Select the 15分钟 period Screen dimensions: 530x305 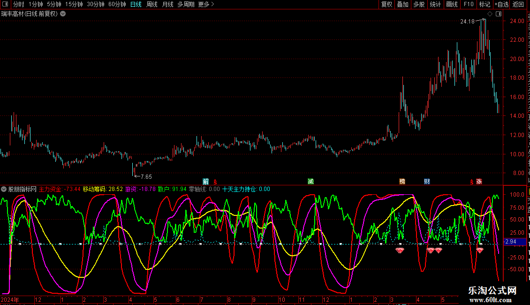tap(74, 4)
